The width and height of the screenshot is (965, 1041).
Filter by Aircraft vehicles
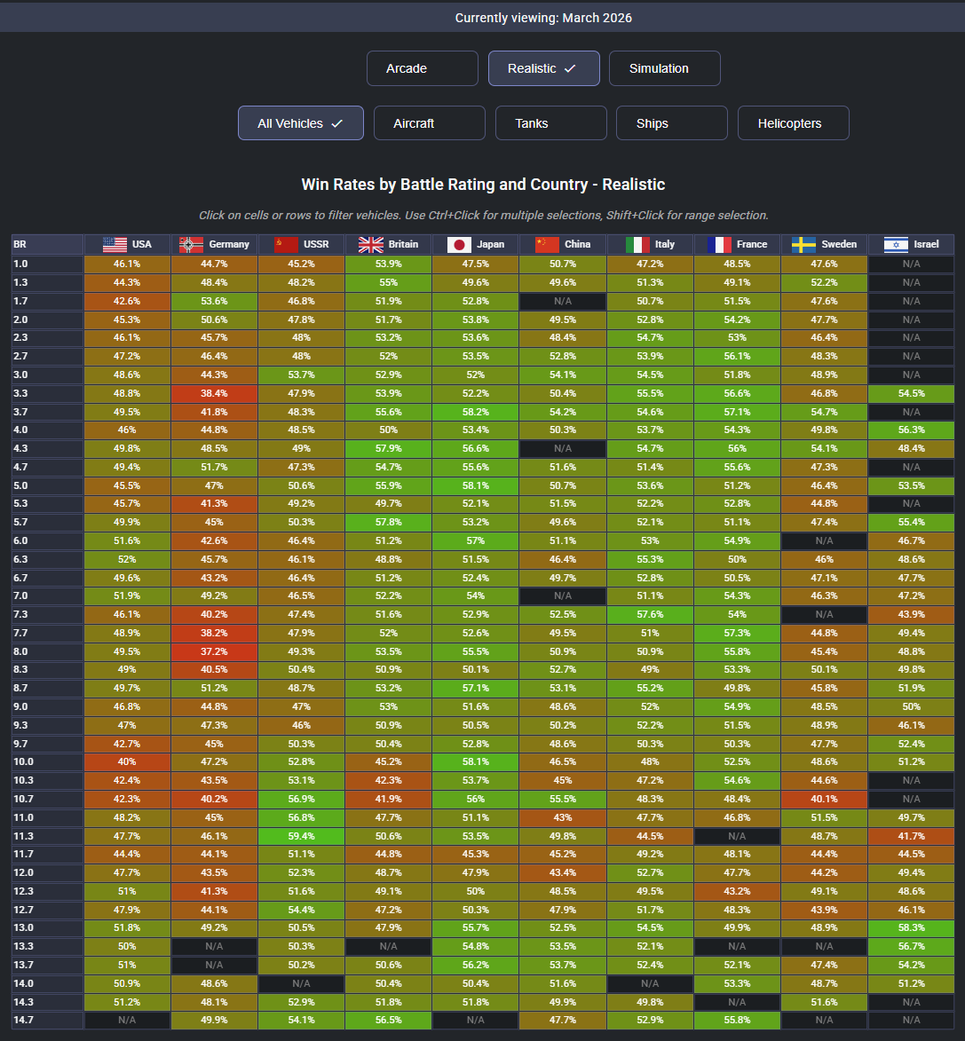(x=429, y=123)
